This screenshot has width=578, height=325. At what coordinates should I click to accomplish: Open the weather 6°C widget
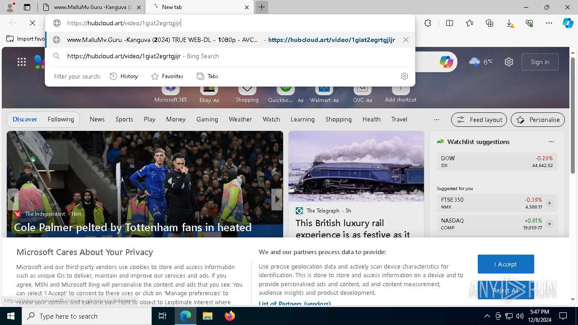click(x=481, y=62)
